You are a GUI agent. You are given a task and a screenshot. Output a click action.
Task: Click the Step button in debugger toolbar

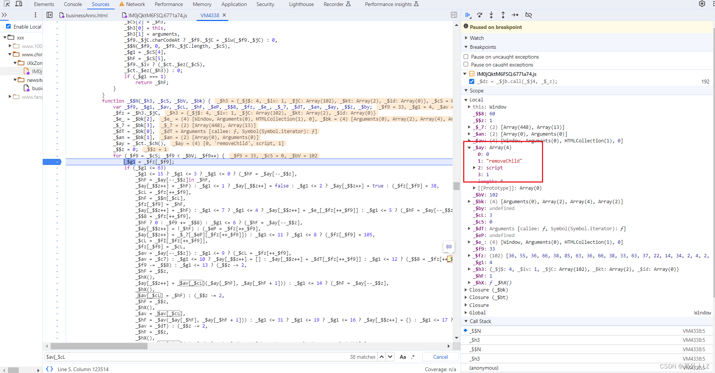[515, 15]
